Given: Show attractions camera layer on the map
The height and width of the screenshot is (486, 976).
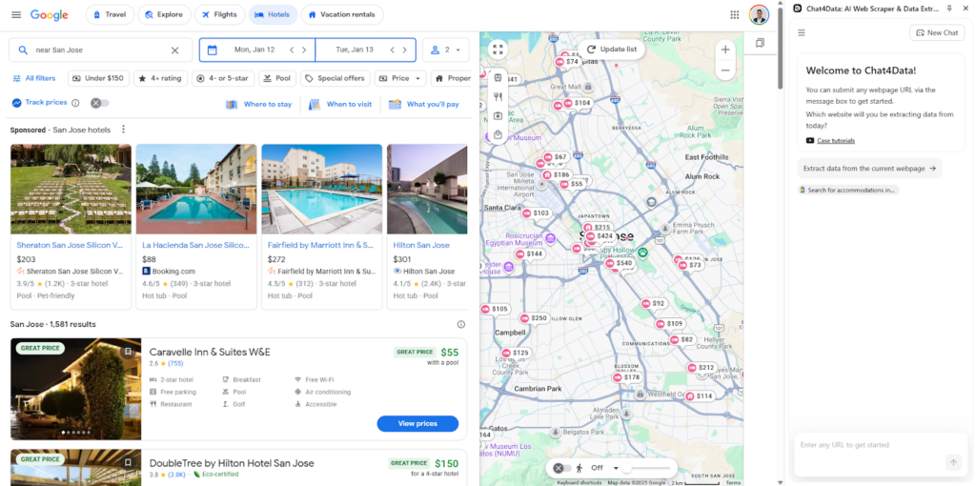Looking at the screenshot, I should click(x=498, y=115).
